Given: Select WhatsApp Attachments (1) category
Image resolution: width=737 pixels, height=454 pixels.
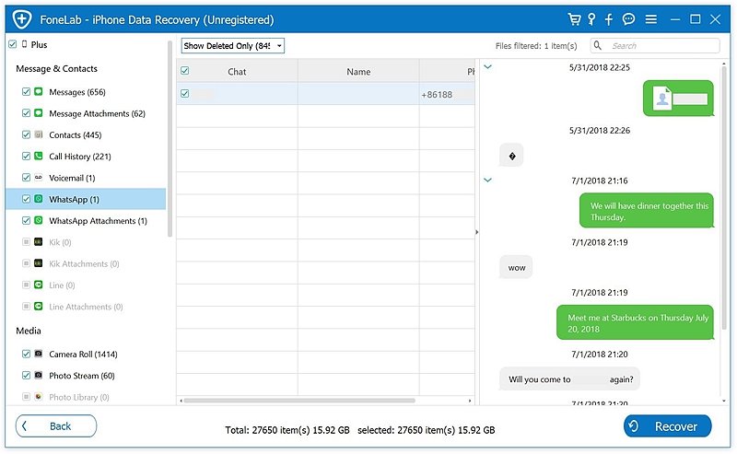Looking at the screenshot, I should [x=98, y=221].
